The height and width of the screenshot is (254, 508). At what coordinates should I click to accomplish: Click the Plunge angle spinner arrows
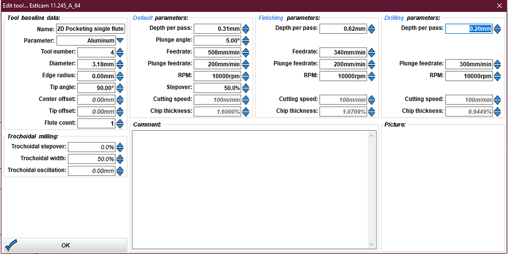[246, 41]
